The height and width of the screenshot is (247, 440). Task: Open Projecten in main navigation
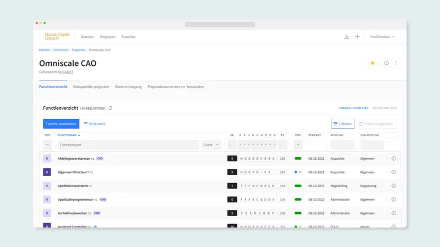pos(107,37)
